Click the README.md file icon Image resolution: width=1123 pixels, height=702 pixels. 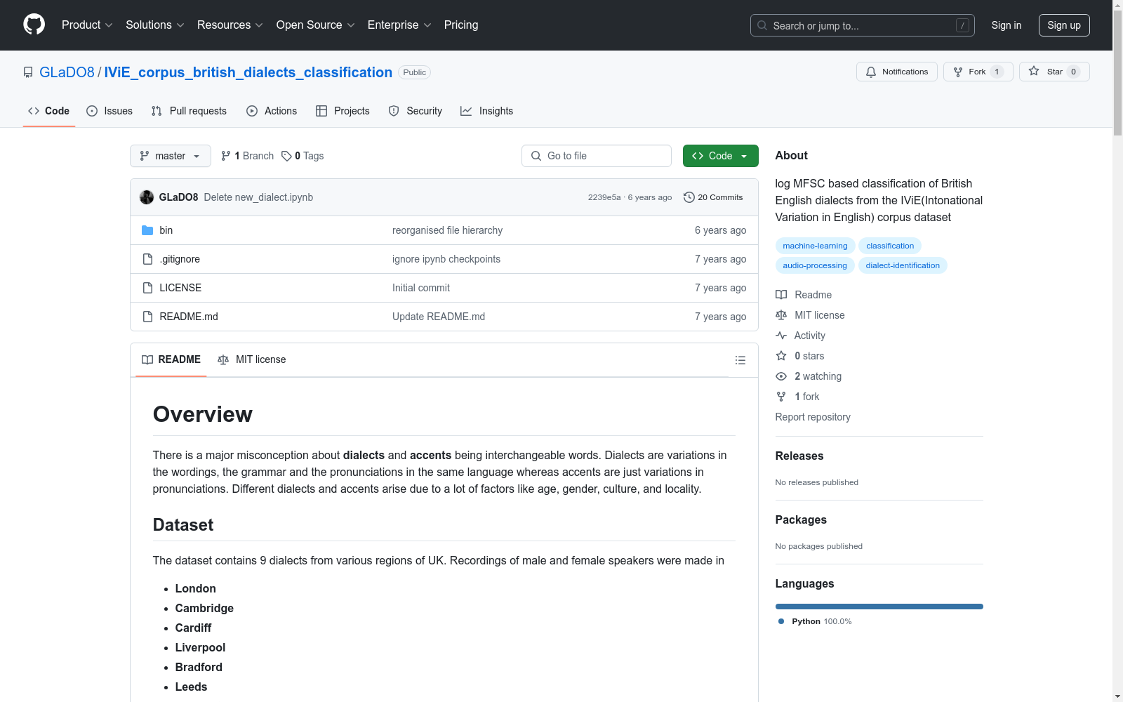click(x=147, y=317)
